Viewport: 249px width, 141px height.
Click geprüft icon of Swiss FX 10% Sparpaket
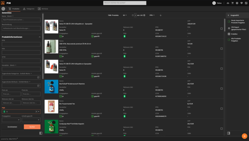(x=92, y=76)
